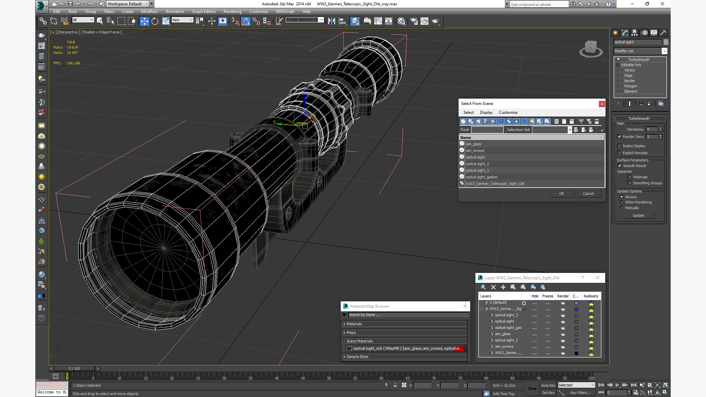Click the Key Filters button
Screen dimensions: 706x397
(x=581, y=393)
